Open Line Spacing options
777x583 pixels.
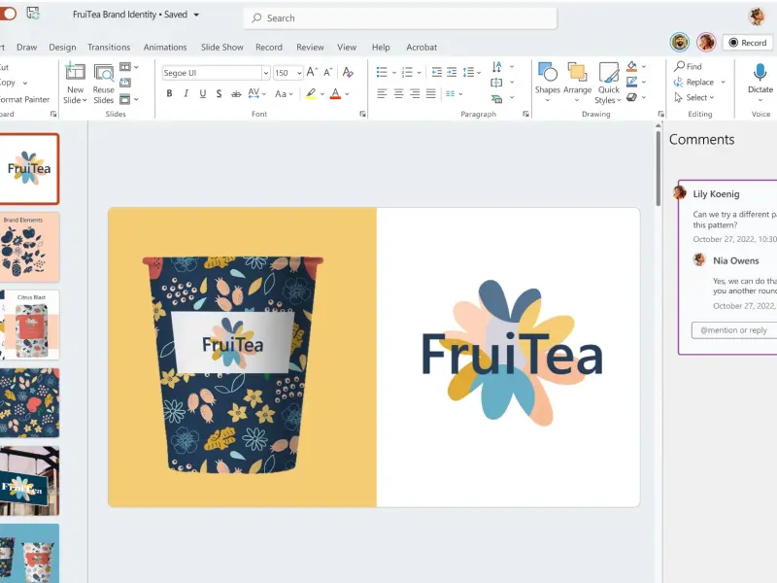(x=471, y=72)
